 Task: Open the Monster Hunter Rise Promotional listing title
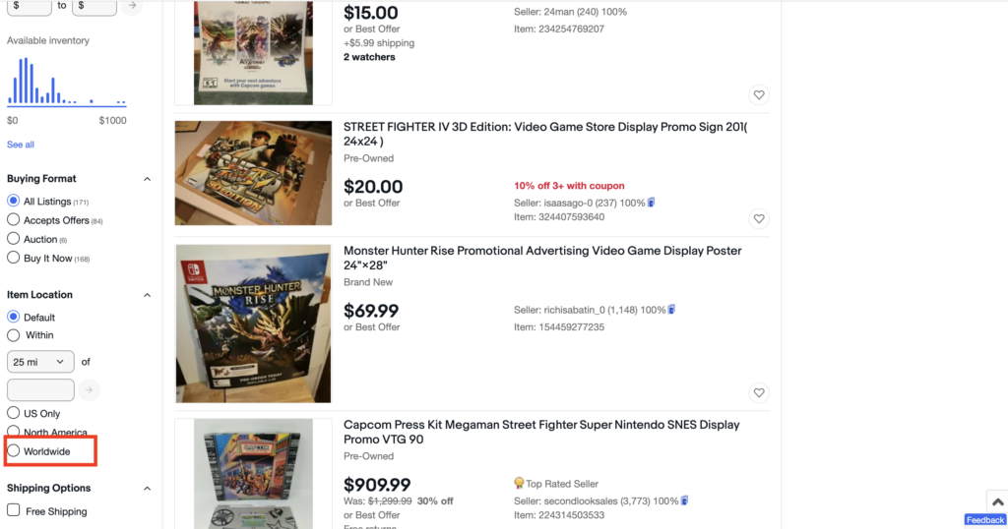click(542, 258)
